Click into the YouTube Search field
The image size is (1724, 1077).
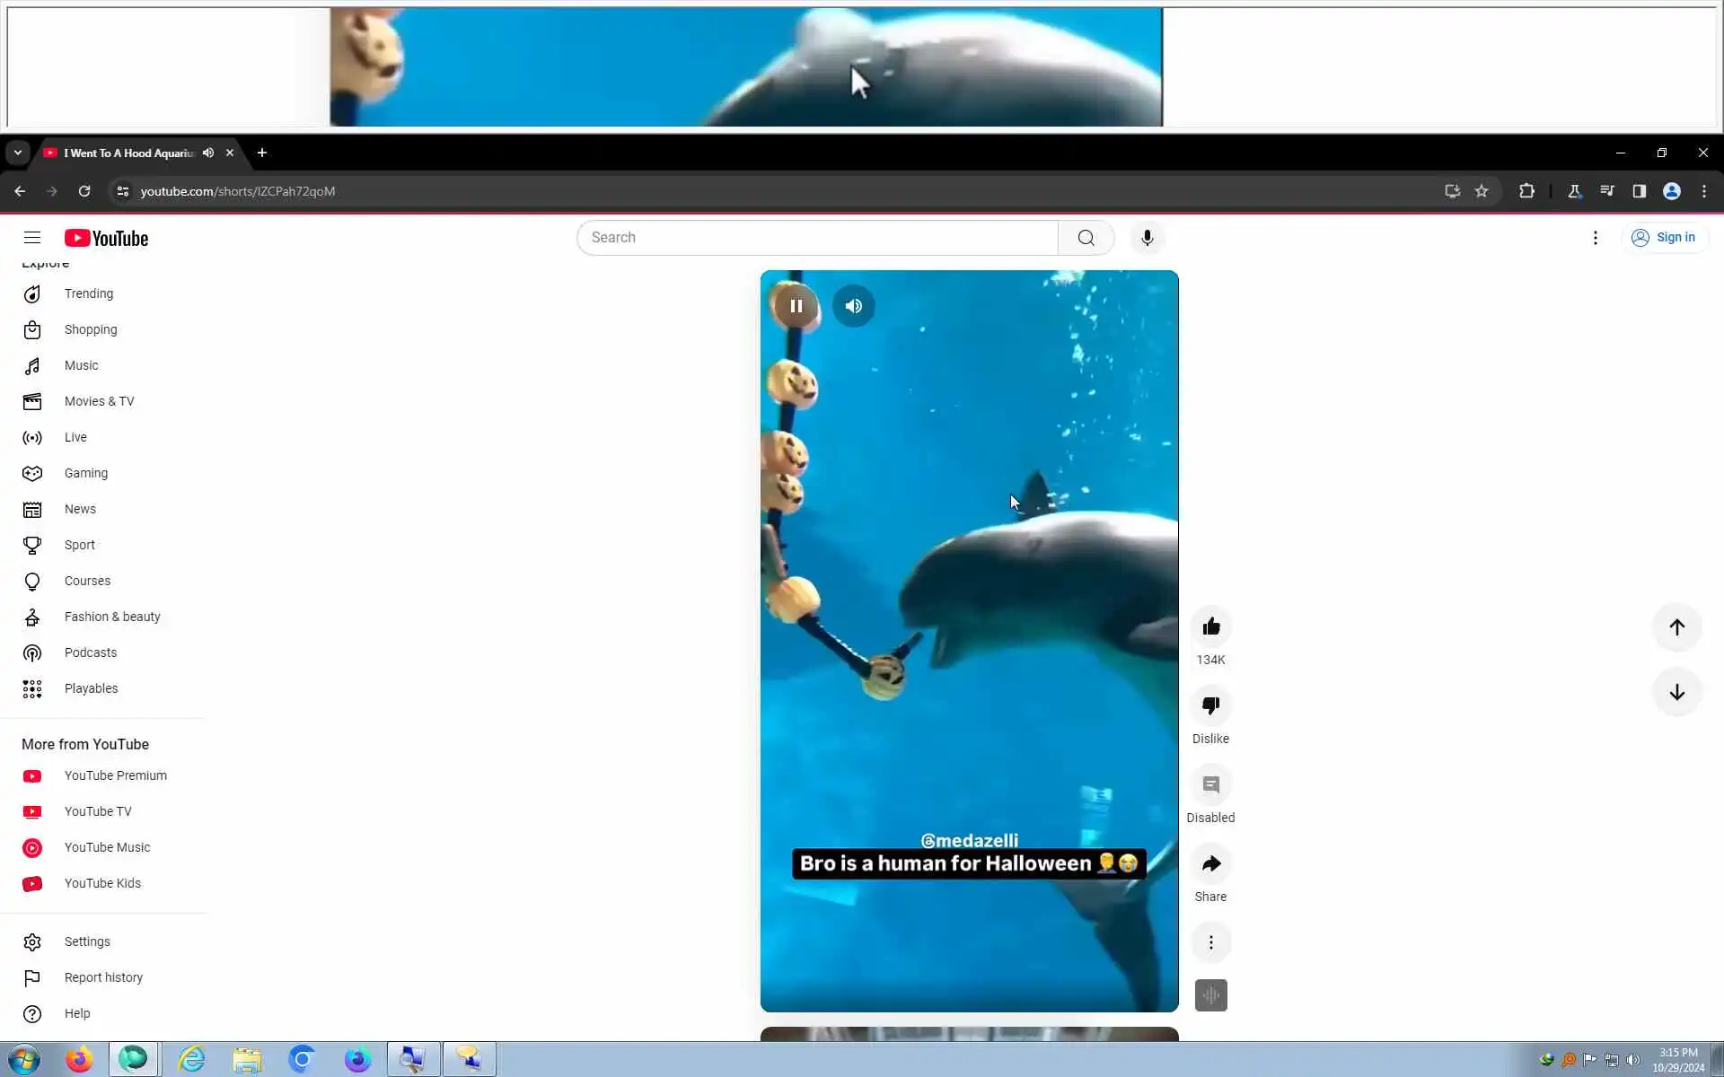[817, 238]
